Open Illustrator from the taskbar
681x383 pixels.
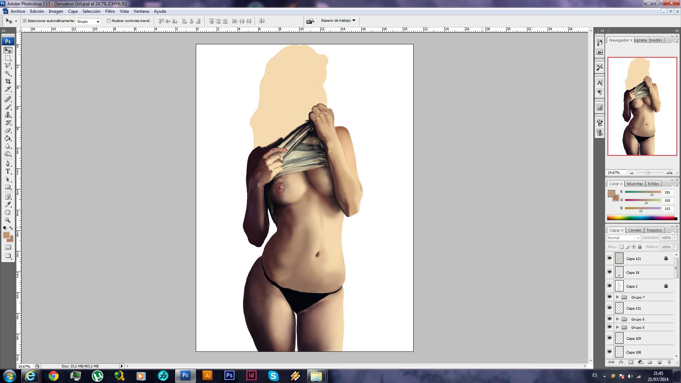click(207, 376)
